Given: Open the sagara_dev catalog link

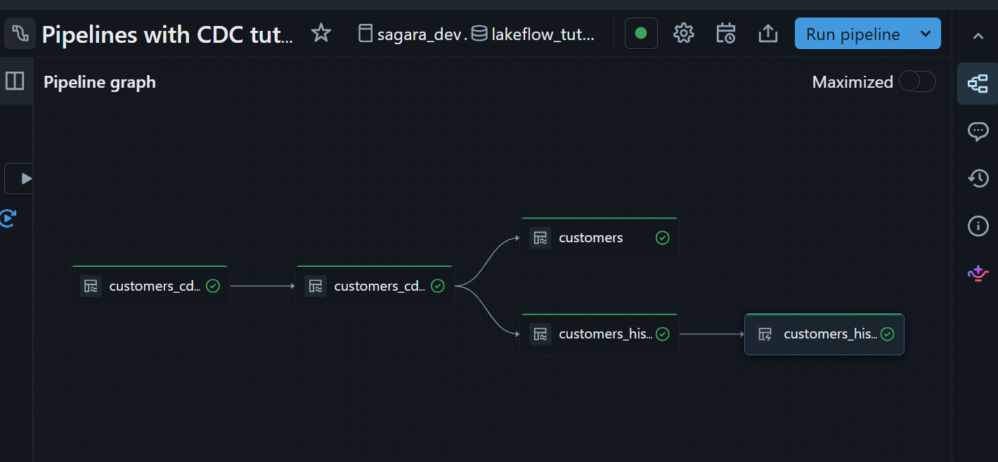Looking at the screenshot, I should [418, 34].
